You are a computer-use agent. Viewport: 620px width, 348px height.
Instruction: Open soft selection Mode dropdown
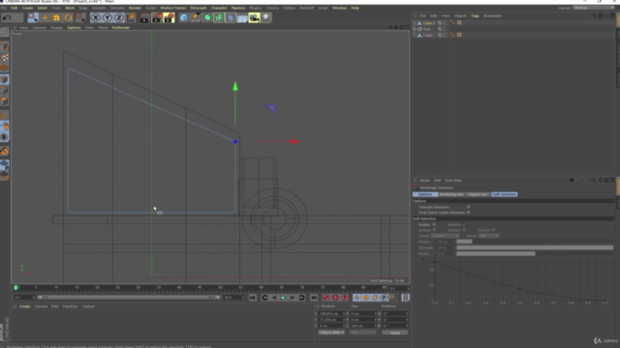[x=488, y=236]
